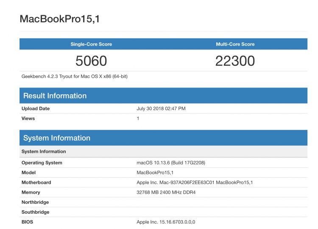This screenshot has height=229, width=318.
Task: Click the Views label
Action: (28, 119)
